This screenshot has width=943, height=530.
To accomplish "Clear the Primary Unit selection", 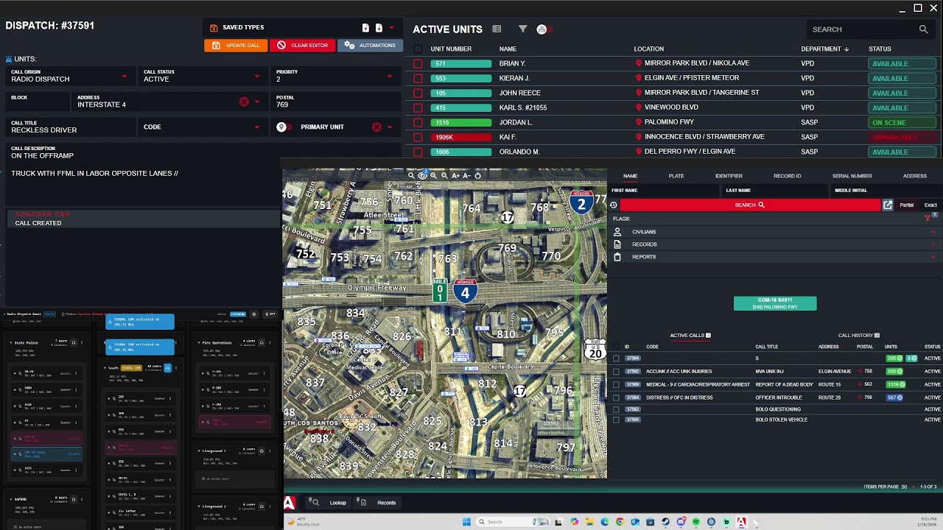I will 376,127.
